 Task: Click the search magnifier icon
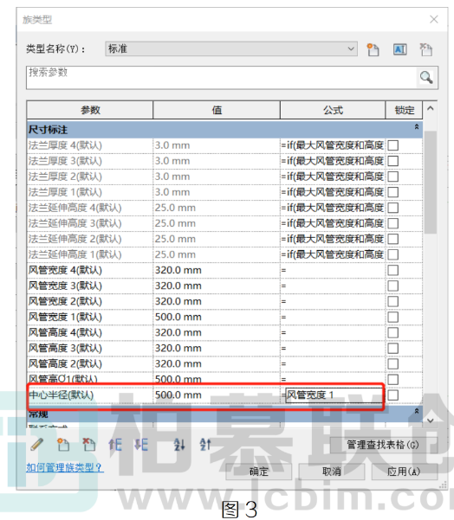click(426, 77)
